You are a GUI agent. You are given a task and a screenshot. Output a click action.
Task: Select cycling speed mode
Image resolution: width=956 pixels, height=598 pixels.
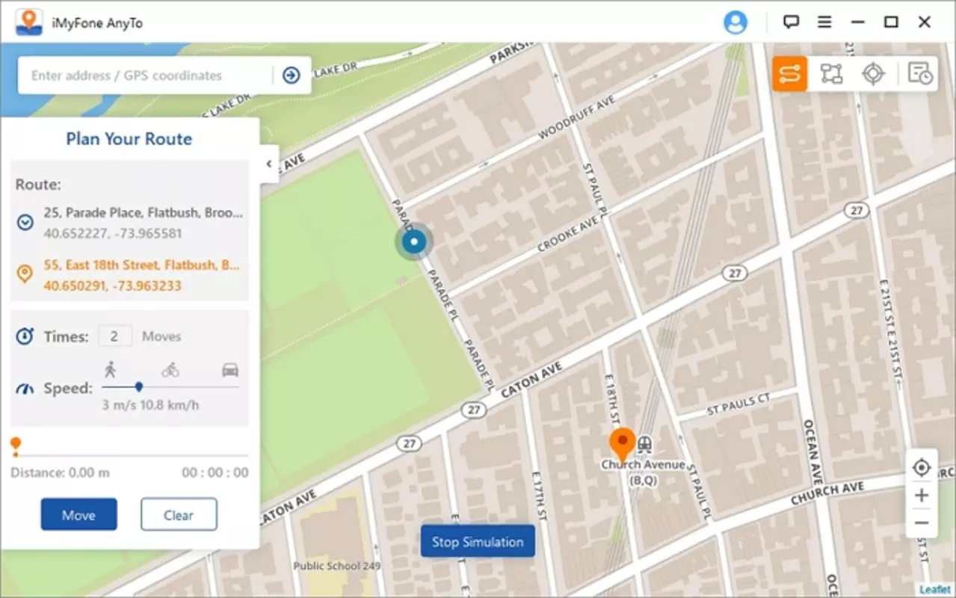170,370
